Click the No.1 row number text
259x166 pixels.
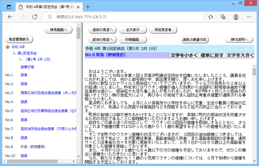[9, 75]
